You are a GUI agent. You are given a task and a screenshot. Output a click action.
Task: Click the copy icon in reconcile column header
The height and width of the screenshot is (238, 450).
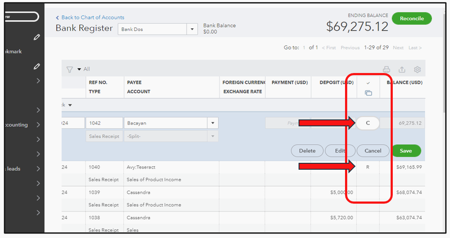click(x=368, y=93)
